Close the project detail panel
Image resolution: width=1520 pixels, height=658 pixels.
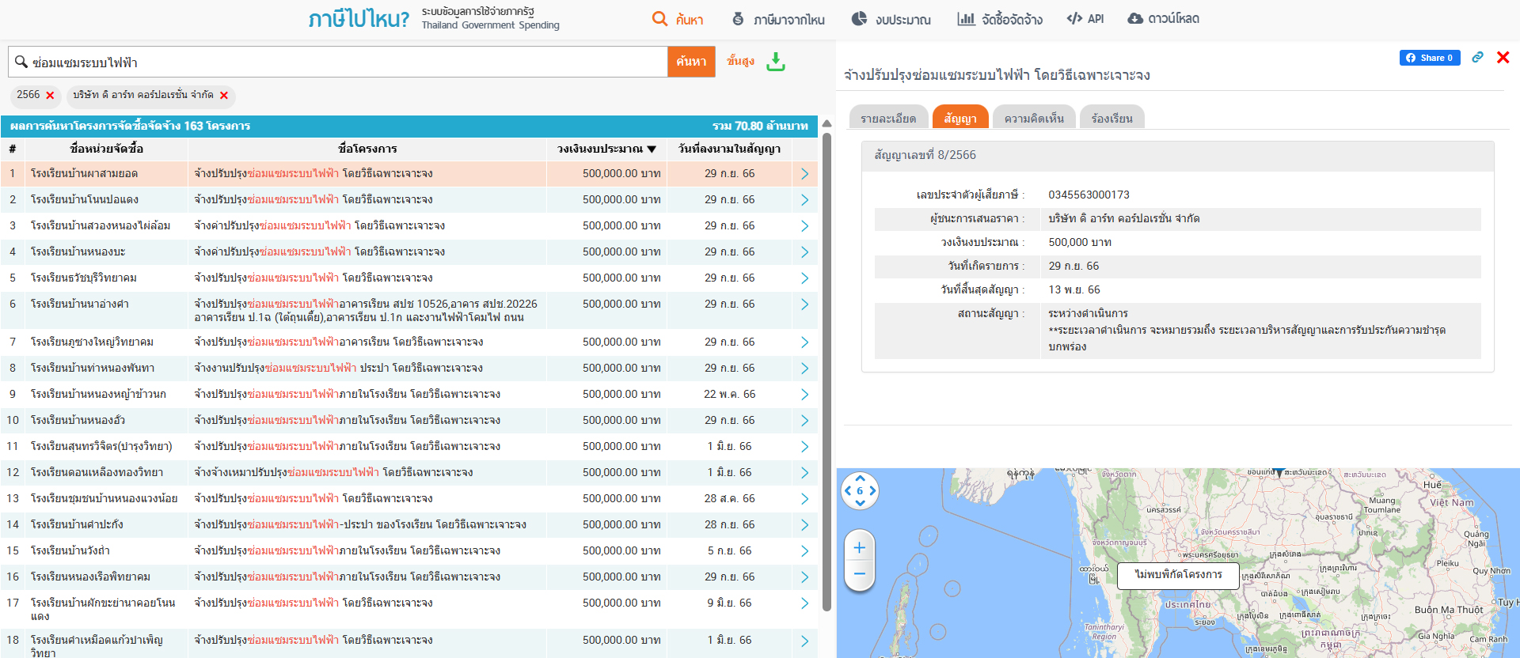tap(1503, 58)
